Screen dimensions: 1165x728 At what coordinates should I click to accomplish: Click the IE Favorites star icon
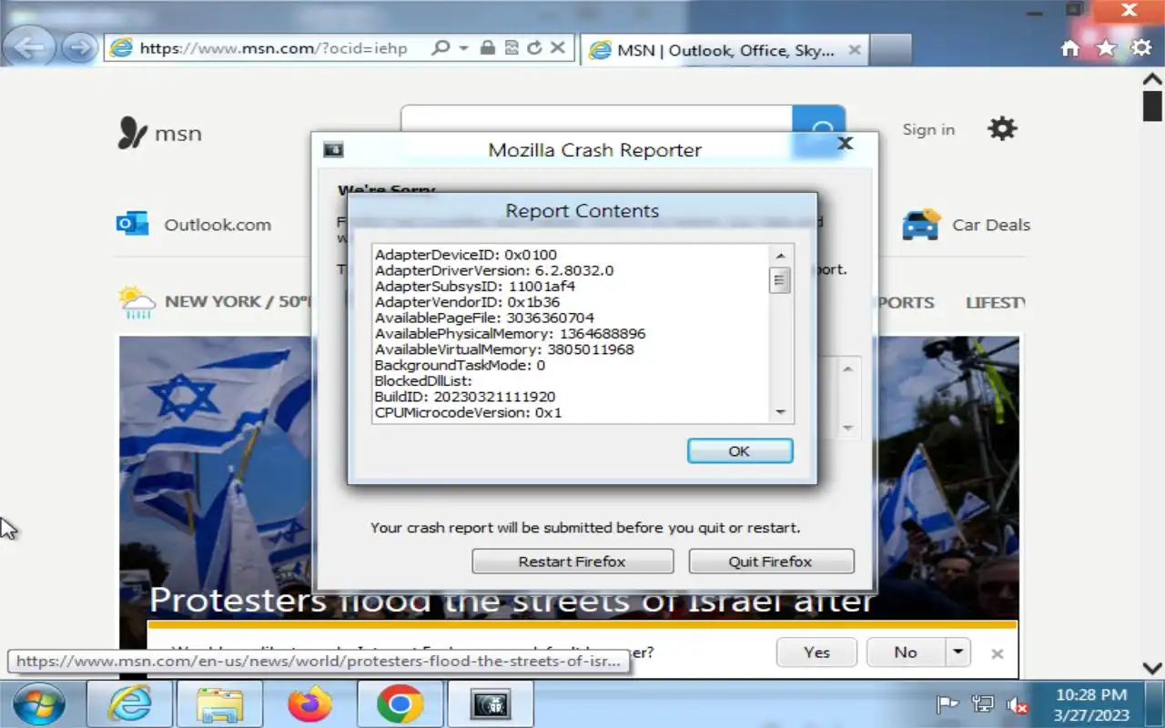point(1106,49)
